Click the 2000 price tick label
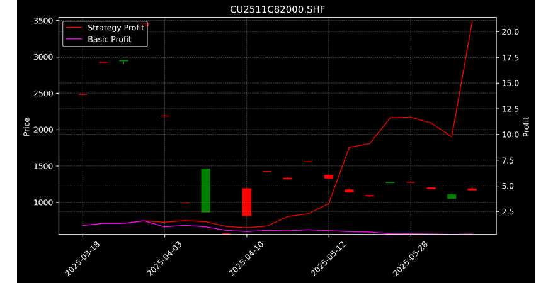 [43, 130]
